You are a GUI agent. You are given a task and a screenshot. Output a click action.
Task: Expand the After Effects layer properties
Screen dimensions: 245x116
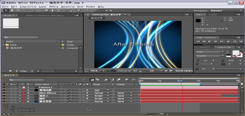click(x=20, y=93)
